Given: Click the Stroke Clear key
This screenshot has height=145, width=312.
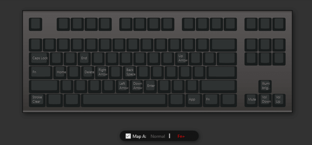Looking at the screenshot, I should pos(37,100).
